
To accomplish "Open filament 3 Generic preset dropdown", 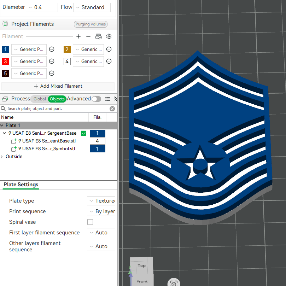I will click(x=29, y=61).
